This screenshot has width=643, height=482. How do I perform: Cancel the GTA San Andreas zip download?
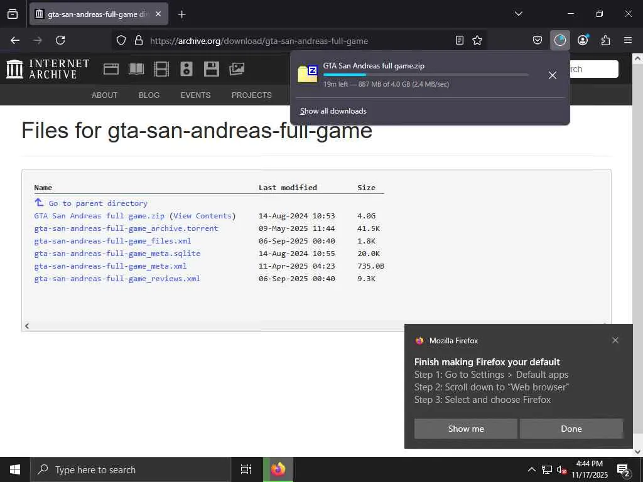tap(553, 75)
